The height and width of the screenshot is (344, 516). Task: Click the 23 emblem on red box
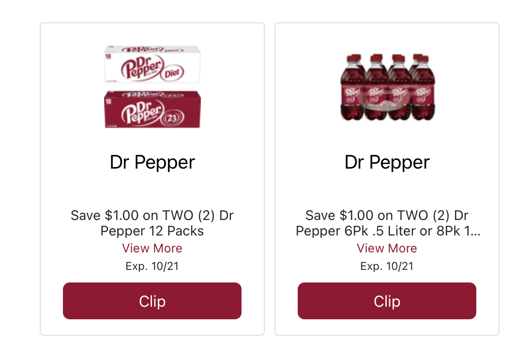click(173, 118)
